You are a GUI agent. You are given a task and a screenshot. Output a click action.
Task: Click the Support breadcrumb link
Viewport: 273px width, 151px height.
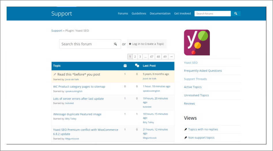[57, 31]
